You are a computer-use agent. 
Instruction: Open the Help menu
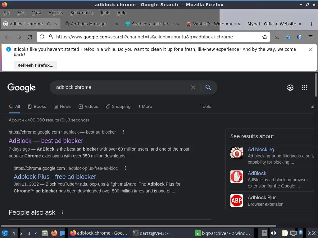point(122,13)
